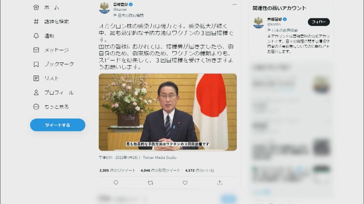The width and height of the screenshot is (364, 204).
Task: Open the Bookmarks icon
Action: [36, 64]
